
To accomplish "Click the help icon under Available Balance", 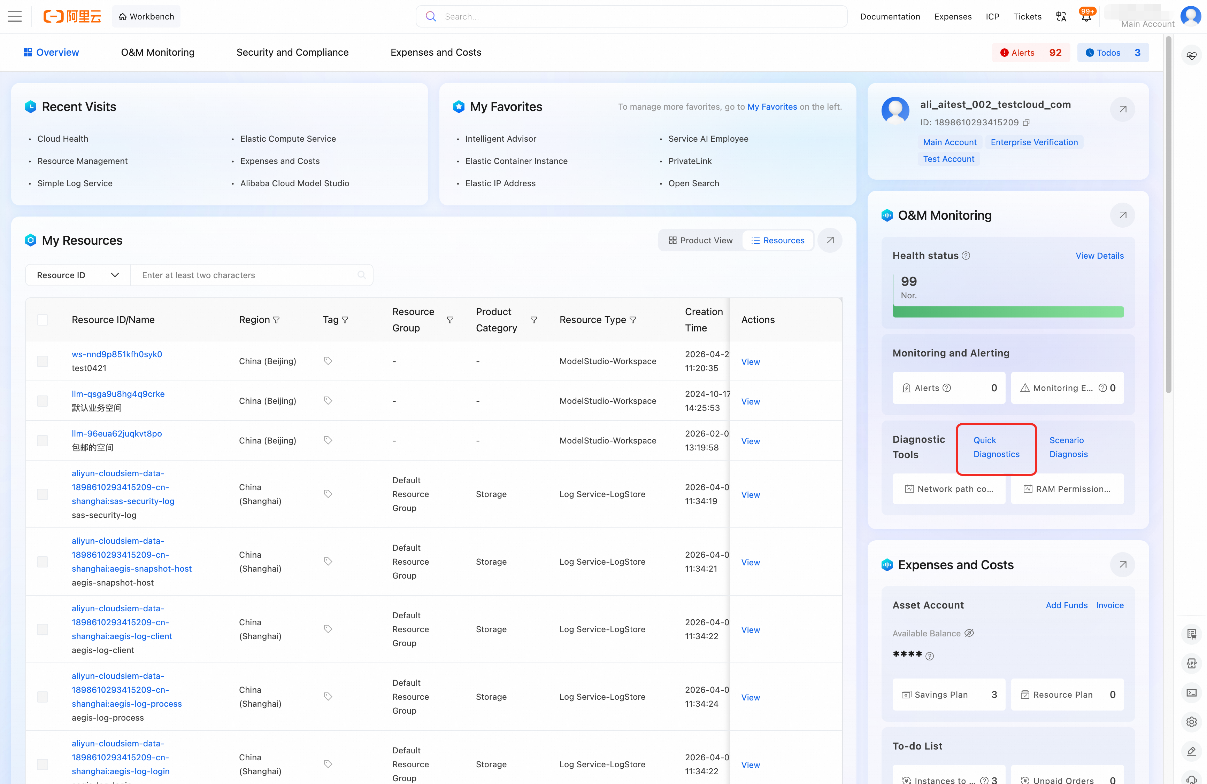I will (x=930, y=656).
